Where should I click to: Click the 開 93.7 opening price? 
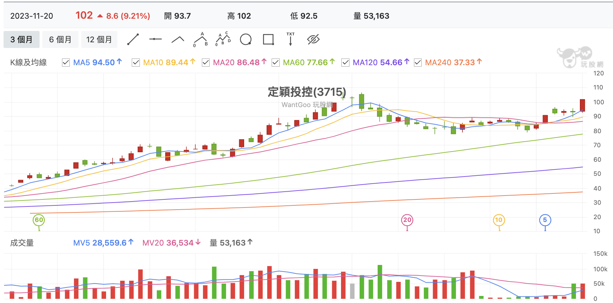pyautogui.click(x=178, y=16)
